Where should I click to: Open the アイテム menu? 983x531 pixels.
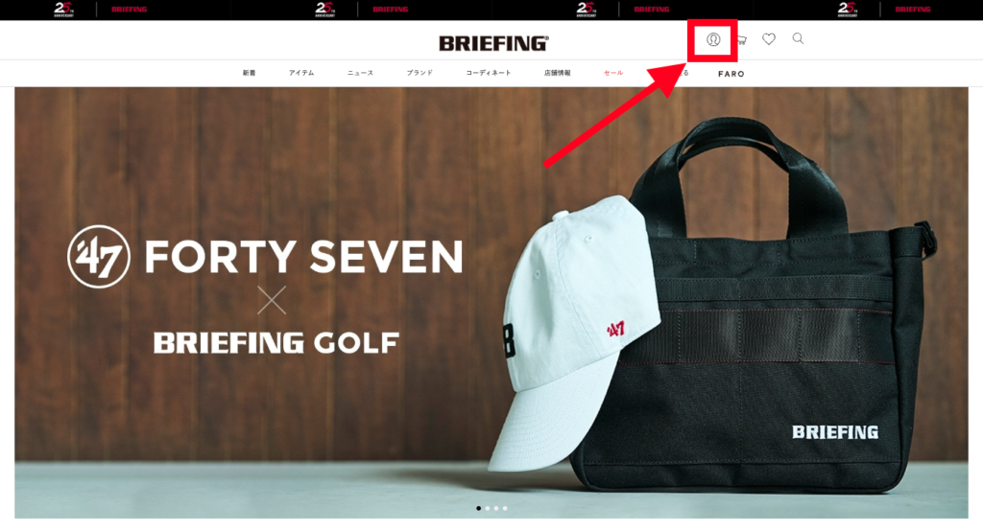(x=300, y=73)
